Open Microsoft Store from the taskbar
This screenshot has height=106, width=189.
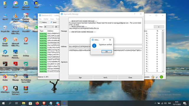[30, 103]
